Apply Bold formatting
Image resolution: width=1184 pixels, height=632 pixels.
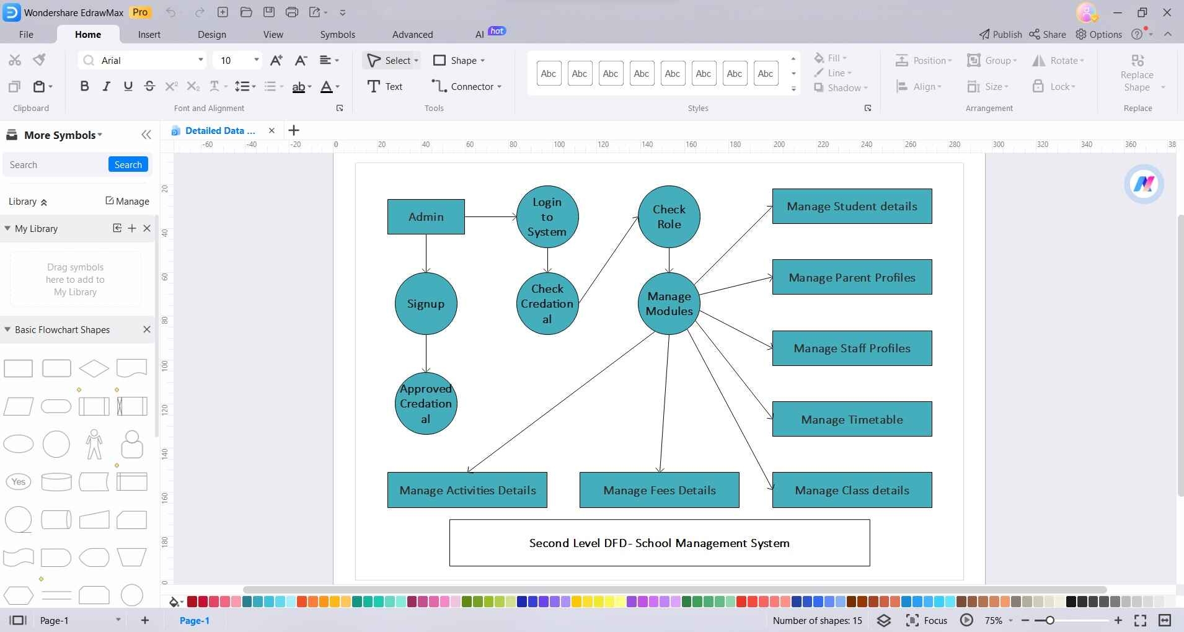coord(84,86)
